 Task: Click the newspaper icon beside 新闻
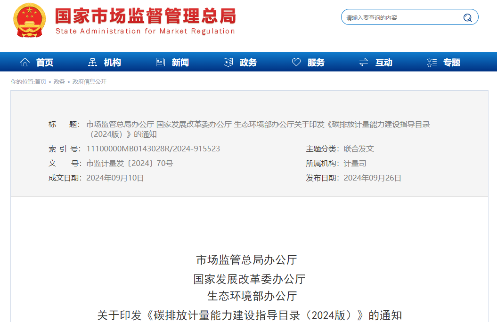160,63
